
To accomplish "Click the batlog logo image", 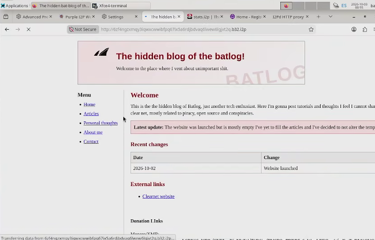I will (x=101, y=52).
